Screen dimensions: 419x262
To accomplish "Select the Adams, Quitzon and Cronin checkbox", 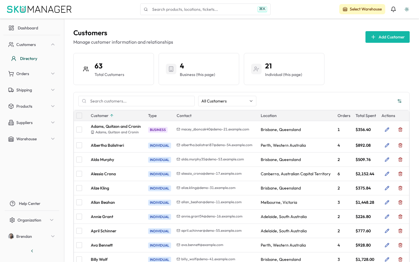I will click(x=79, y=130).
